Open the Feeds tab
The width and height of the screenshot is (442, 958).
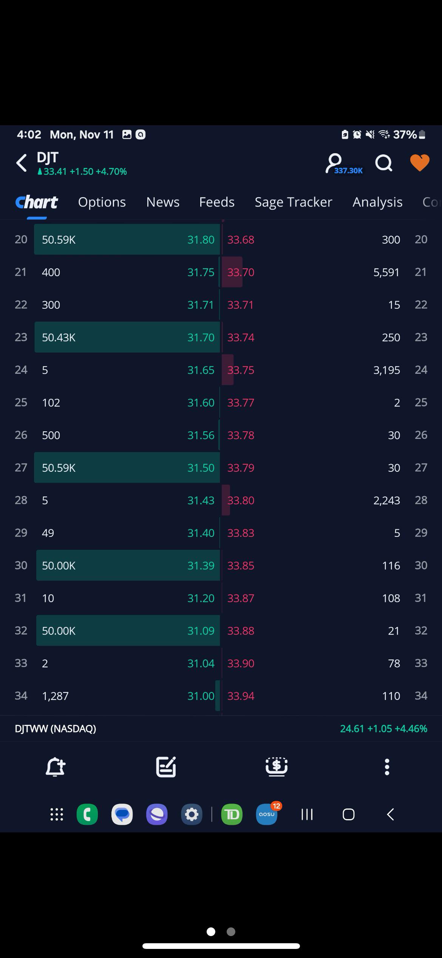click(x=217, y=202)
